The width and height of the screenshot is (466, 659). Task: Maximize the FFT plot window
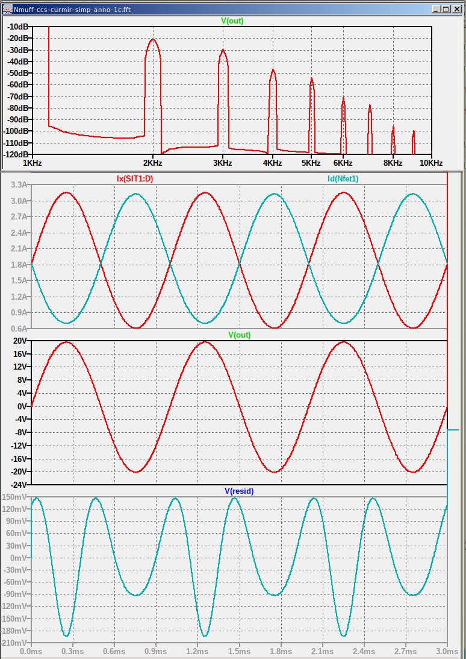coord(446,9)
